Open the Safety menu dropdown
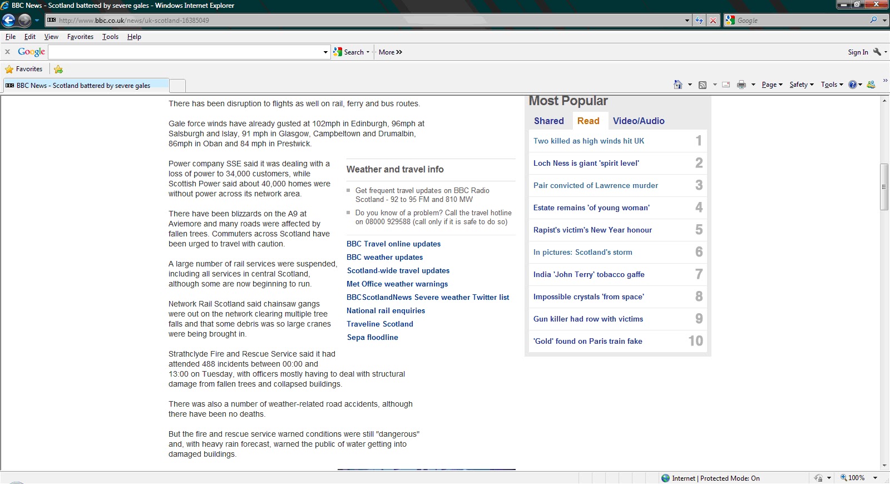Screen dimensions: 890x484 (x=802, y=85)
